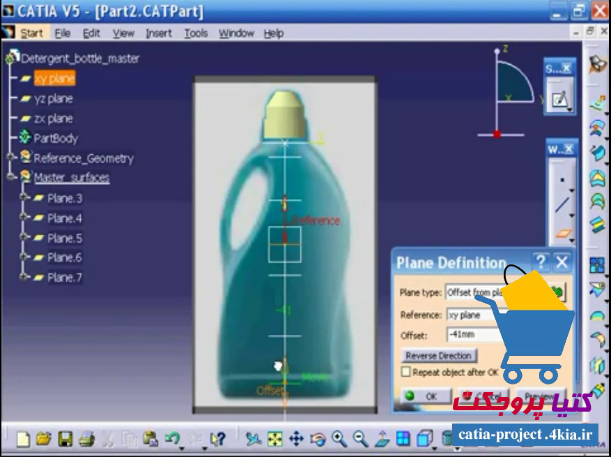Image resolution: width=611 pixels, height=457 pixels.
Task: Select PartBody in the specification tree
Action: [x=56, y=139]
